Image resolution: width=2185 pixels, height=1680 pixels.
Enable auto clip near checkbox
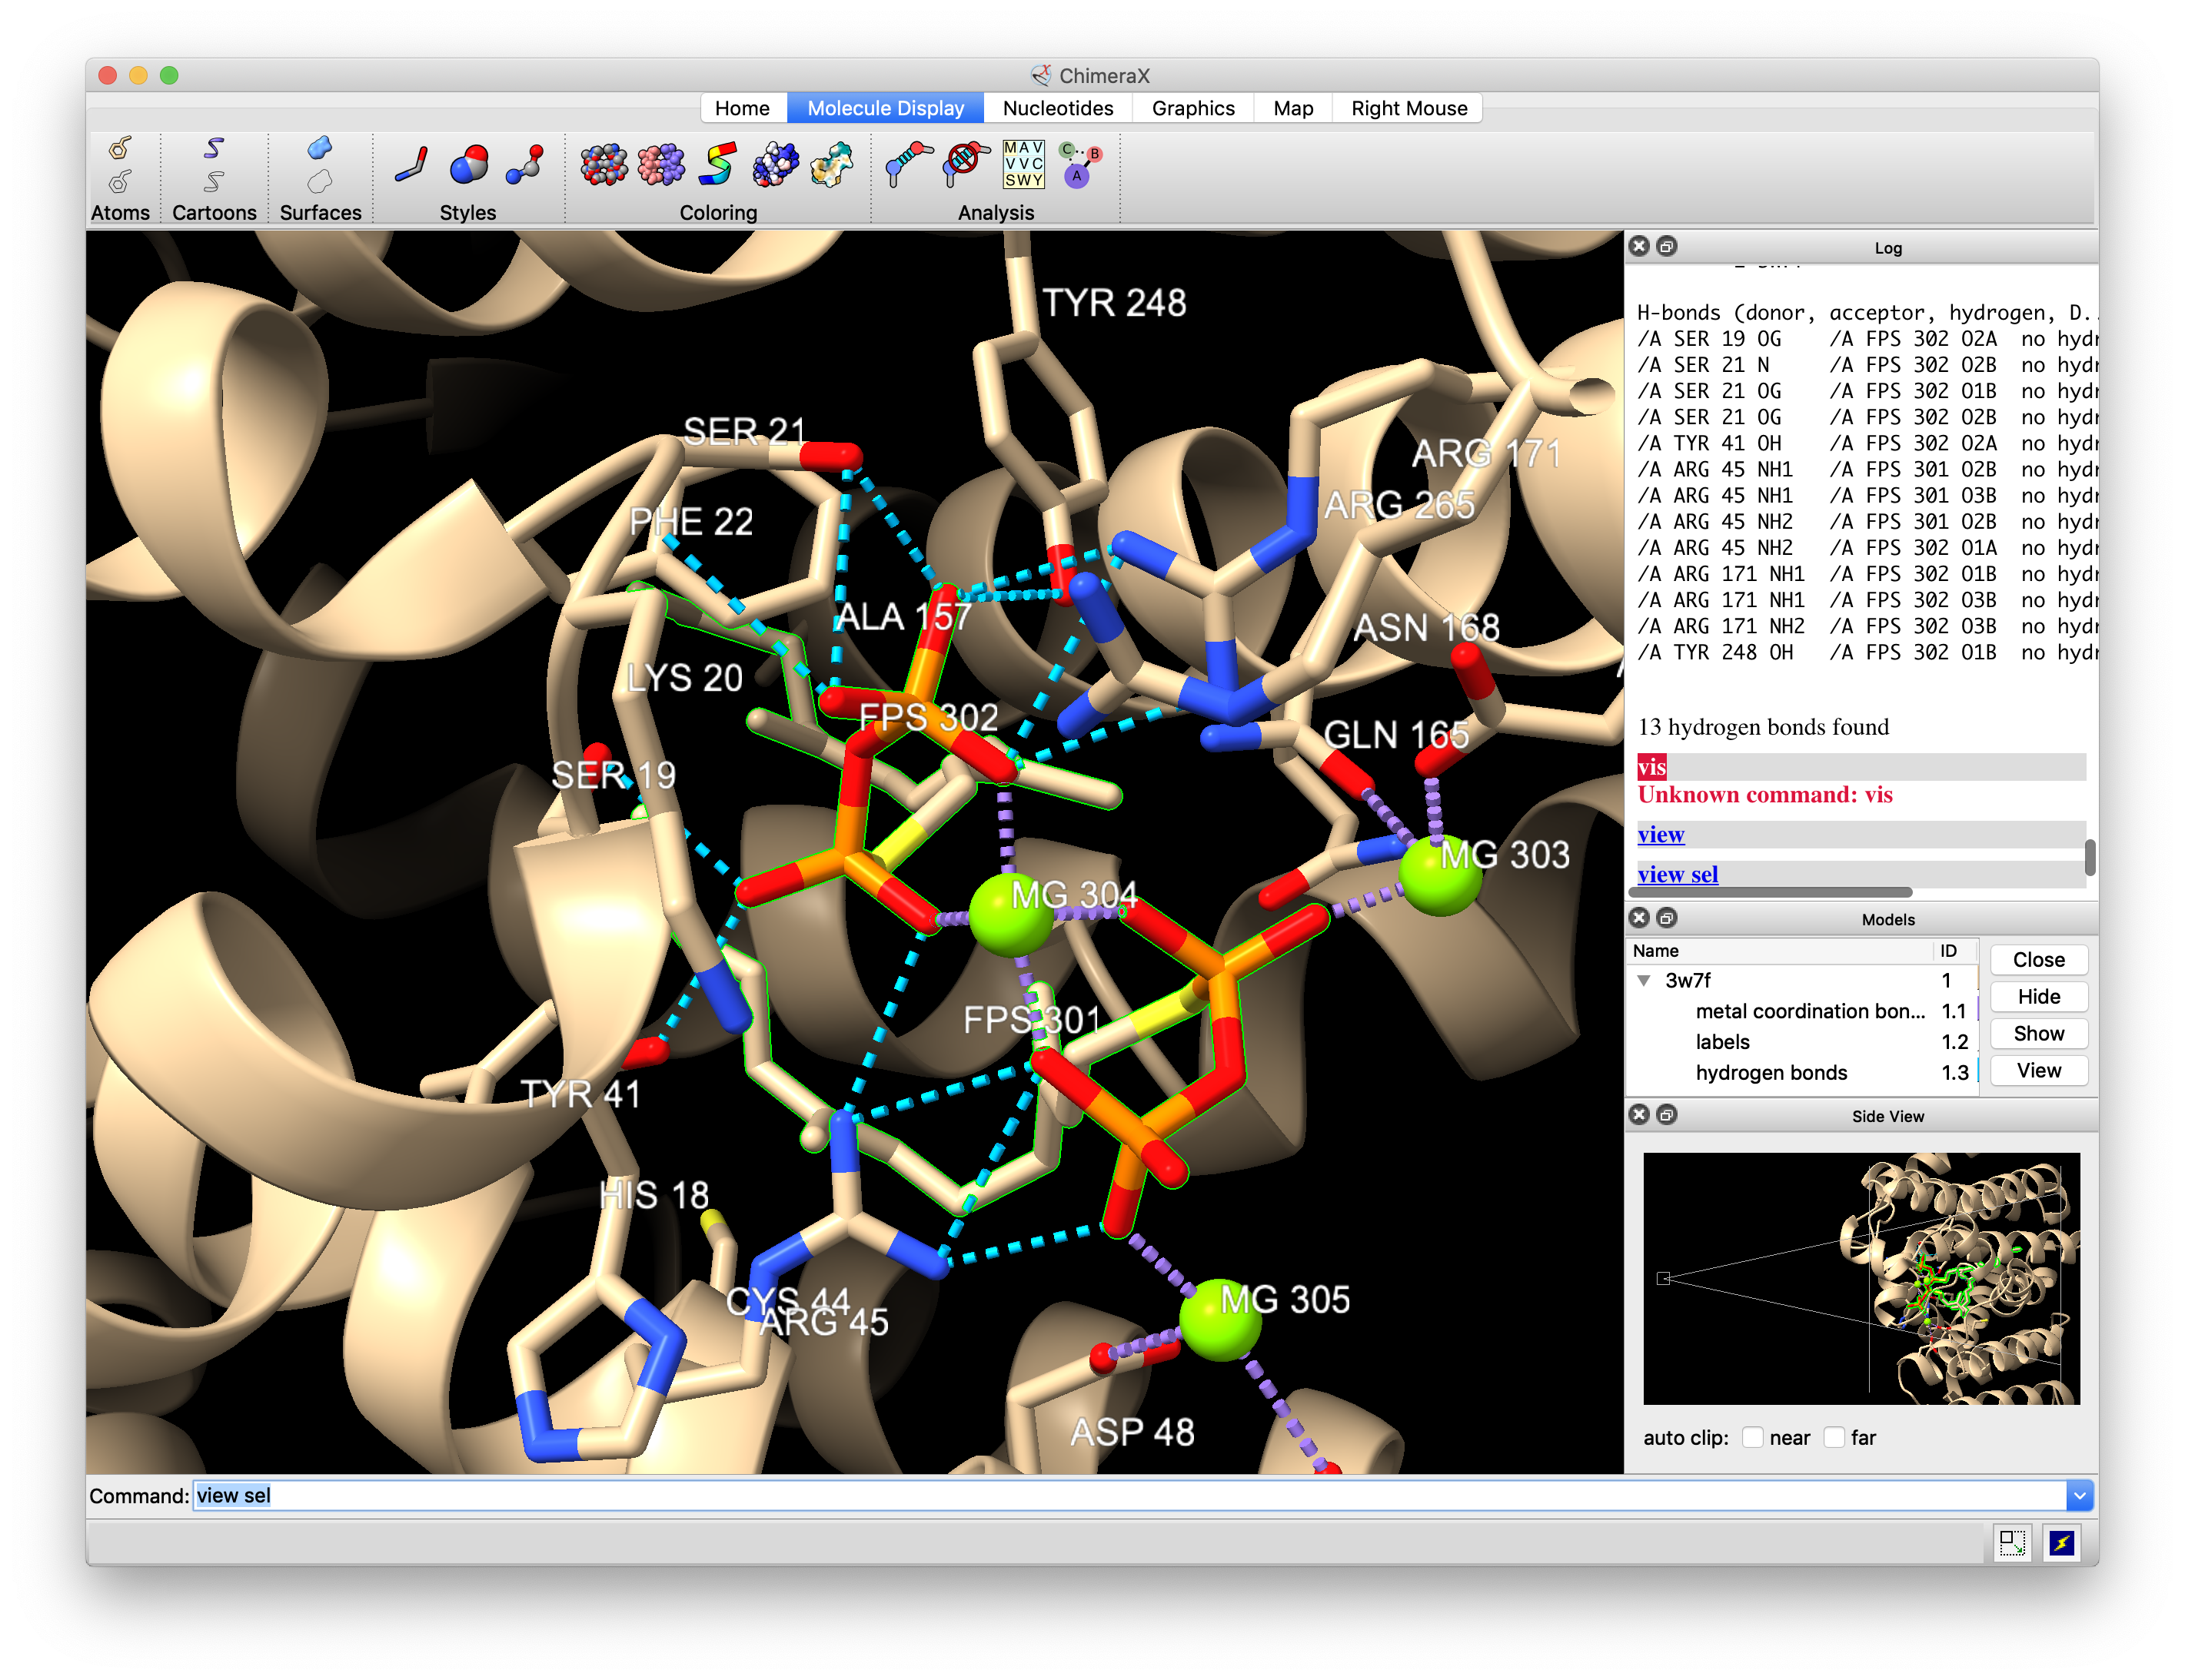click(1753, 1437)
